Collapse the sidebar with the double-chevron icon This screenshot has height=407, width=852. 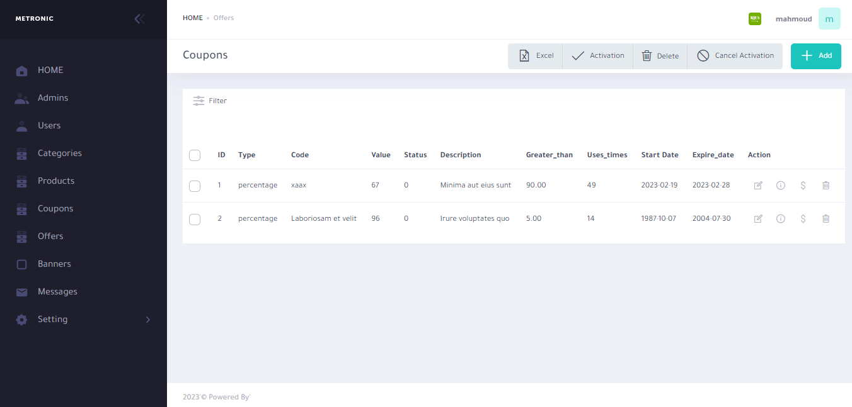pyautogui.click(x=139, y=19)
